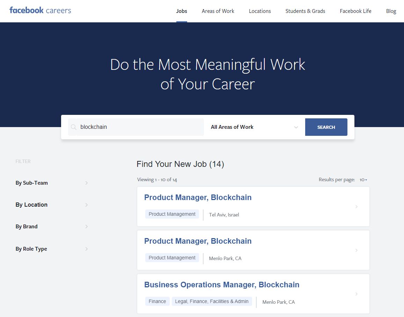Click the chevron on the Tel Aviv job card

357,206
